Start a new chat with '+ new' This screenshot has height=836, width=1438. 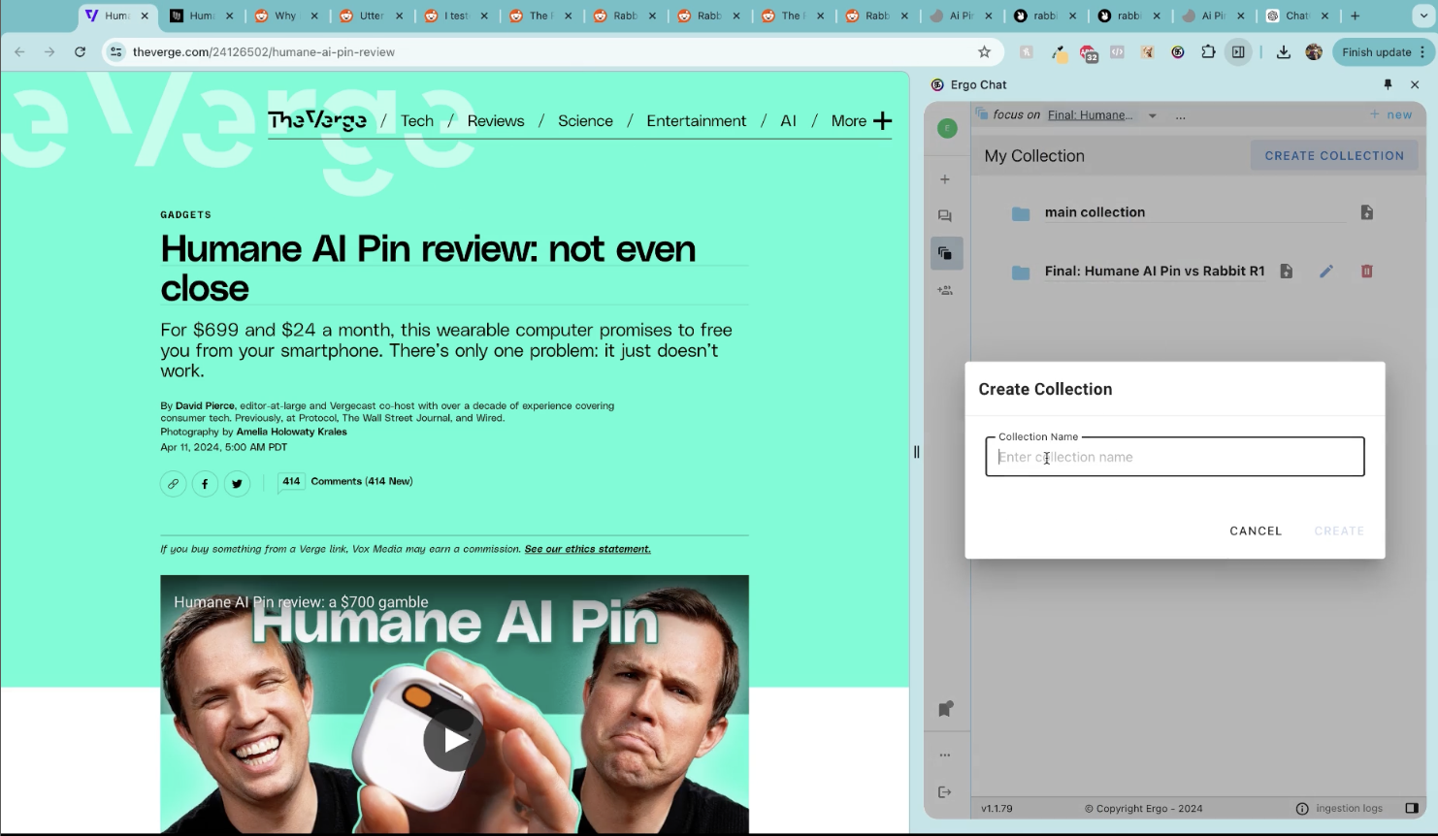point(1390,114)
